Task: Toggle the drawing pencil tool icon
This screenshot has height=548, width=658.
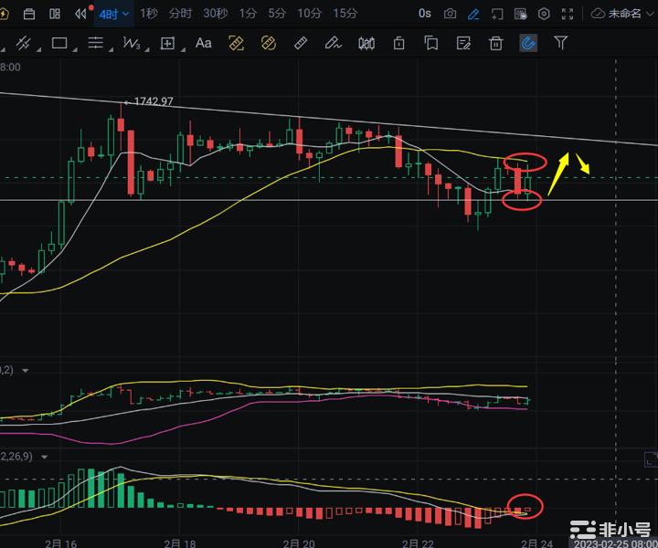Action: (x=473, y=15)
